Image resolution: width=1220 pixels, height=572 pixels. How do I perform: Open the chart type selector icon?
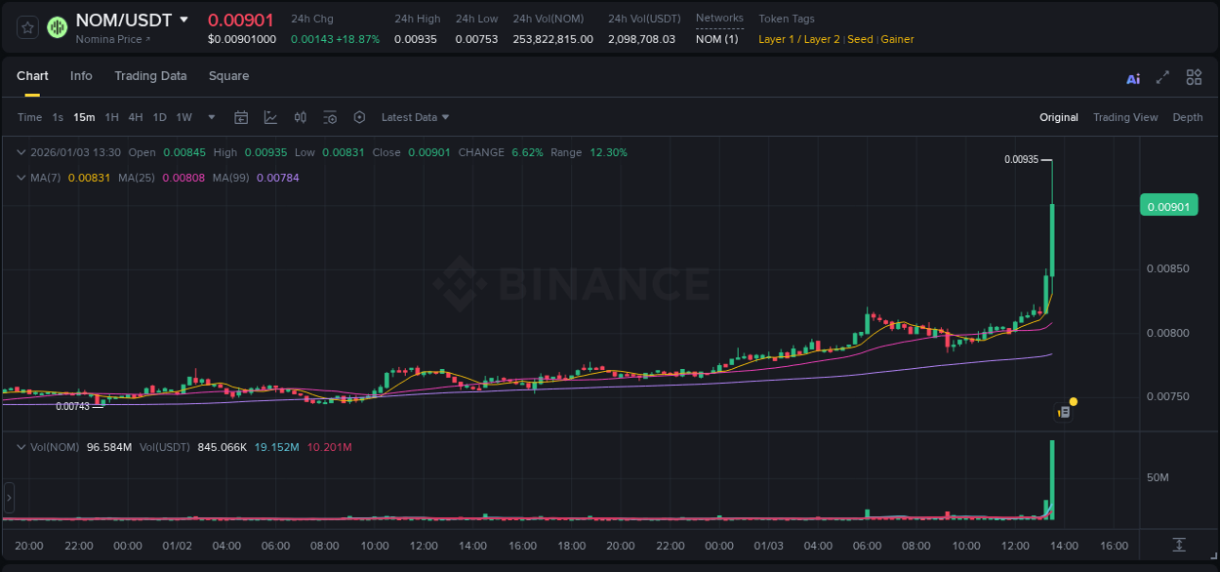[270, 116]
